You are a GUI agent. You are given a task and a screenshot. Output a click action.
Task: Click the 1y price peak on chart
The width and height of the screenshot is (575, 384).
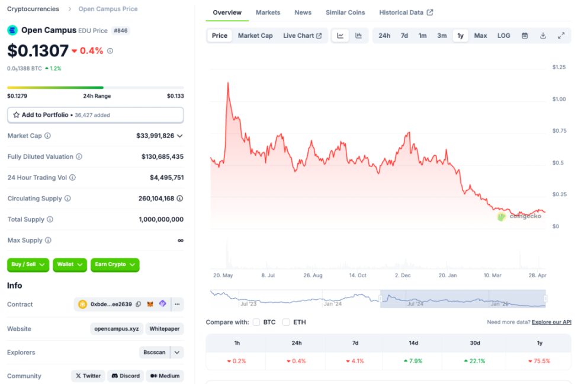click(x=228, y=83)
